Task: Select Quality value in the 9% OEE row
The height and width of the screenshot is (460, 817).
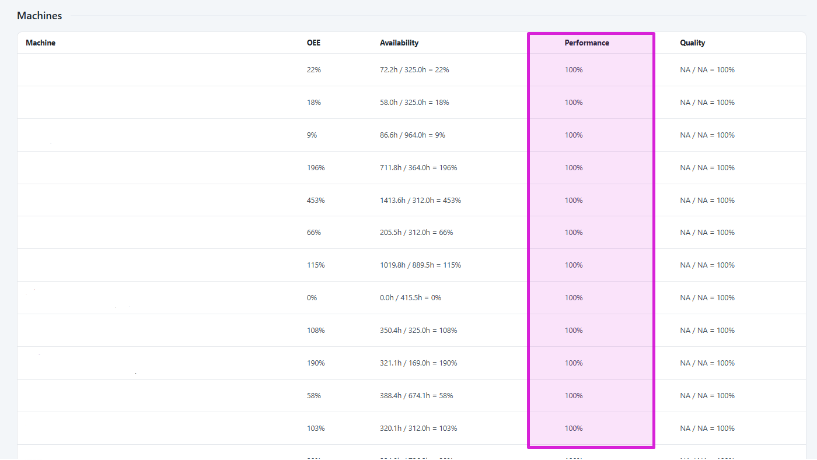Action: (707, 135)
